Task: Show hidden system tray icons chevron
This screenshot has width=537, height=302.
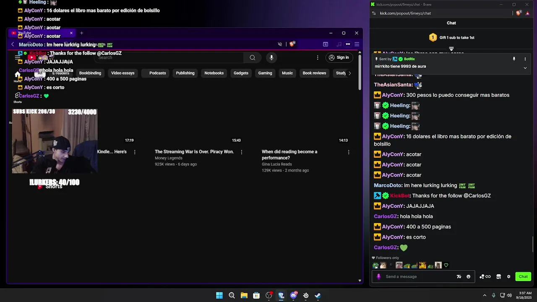Action: (485, 295)
